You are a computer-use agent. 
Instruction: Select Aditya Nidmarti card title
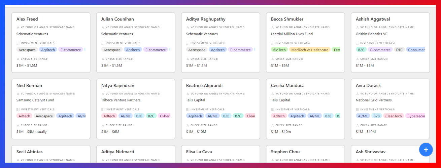[117, 152]
